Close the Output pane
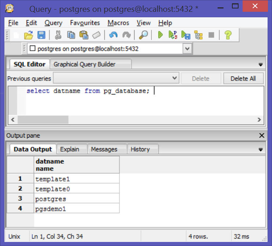 (x=262, y=136)
